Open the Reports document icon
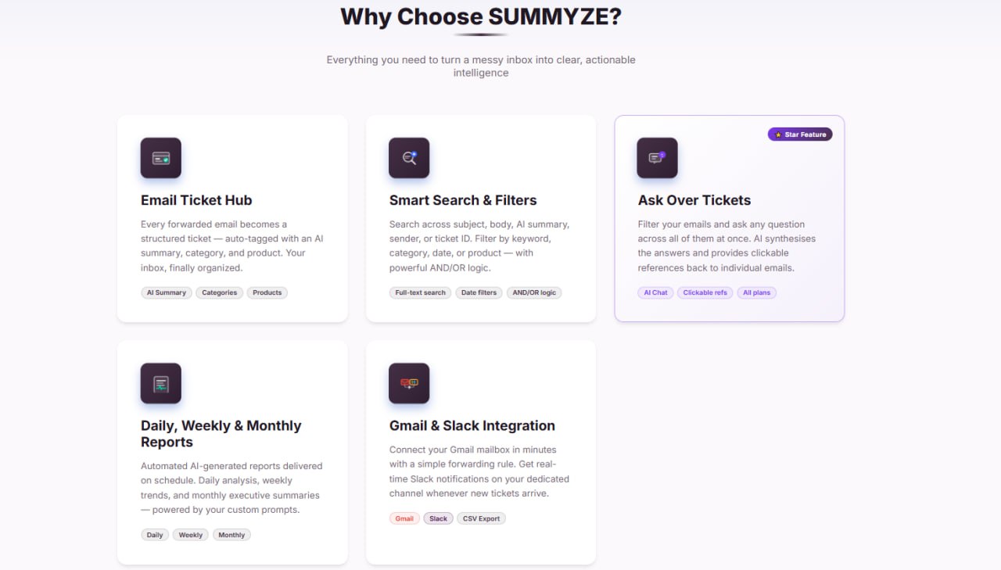Image resolution: width=1001 pixels, height=570 pixels. pos(160,383)
